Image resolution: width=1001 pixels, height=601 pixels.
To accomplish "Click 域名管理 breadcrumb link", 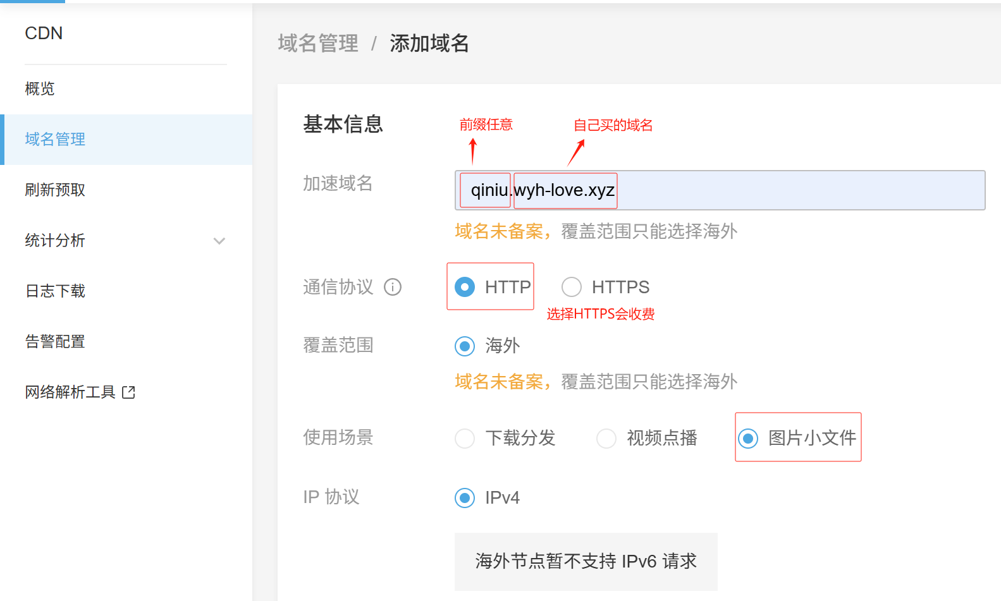I will [x=318, y=44].
